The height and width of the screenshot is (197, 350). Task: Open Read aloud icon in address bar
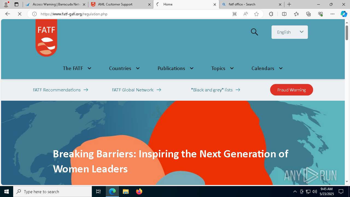point(246,14)
